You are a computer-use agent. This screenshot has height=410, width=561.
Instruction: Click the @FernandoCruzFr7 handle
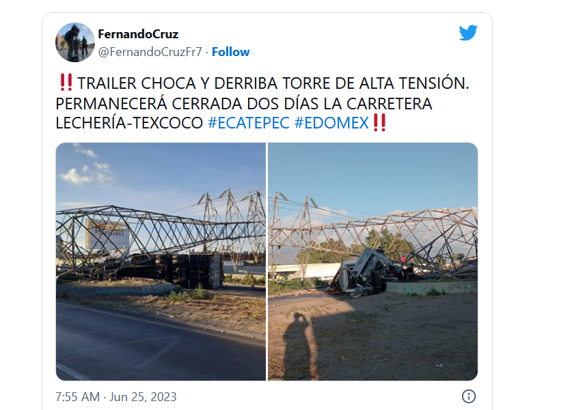150,52
